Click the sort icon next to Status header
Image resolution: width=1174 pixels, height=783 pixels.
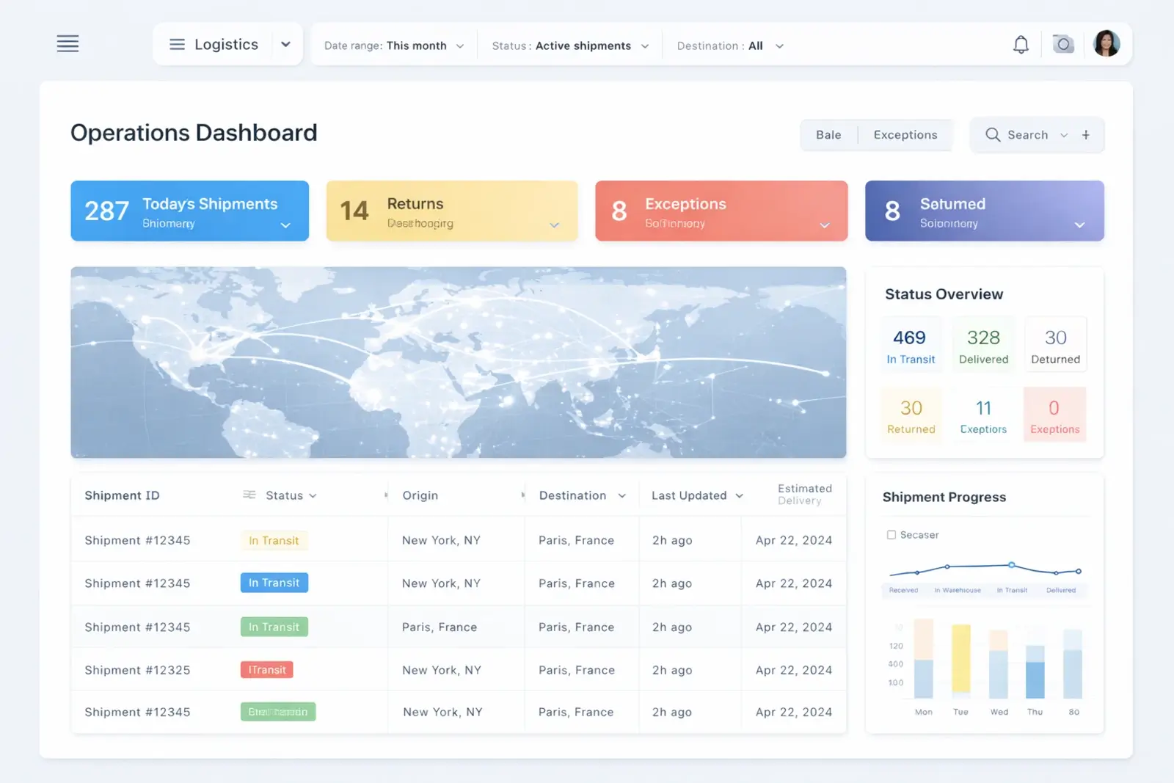pyautogui.click(x=248, y=495)
